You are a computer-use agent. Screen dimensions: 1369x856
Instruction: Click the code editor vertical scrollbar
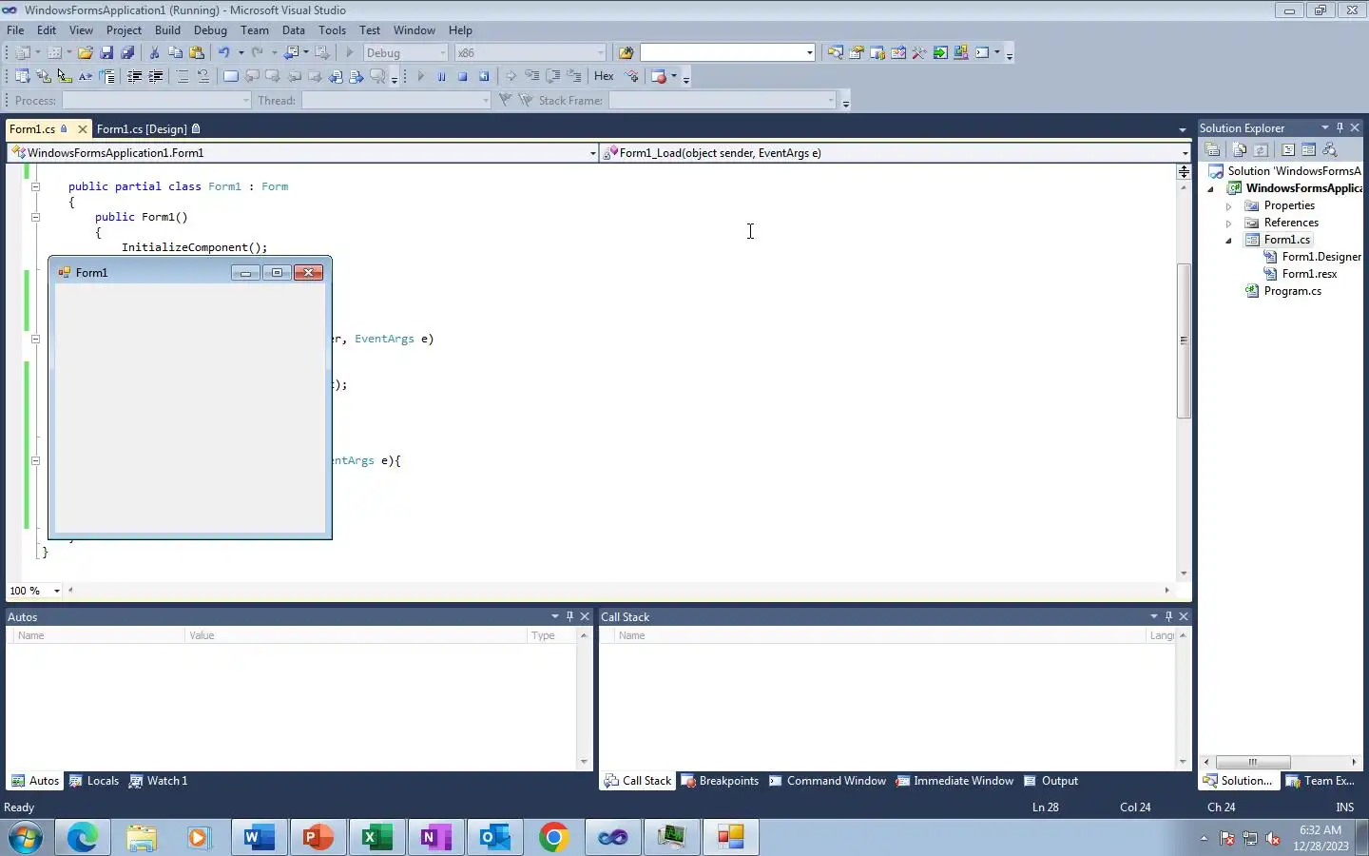click(x=1184, y=340)
